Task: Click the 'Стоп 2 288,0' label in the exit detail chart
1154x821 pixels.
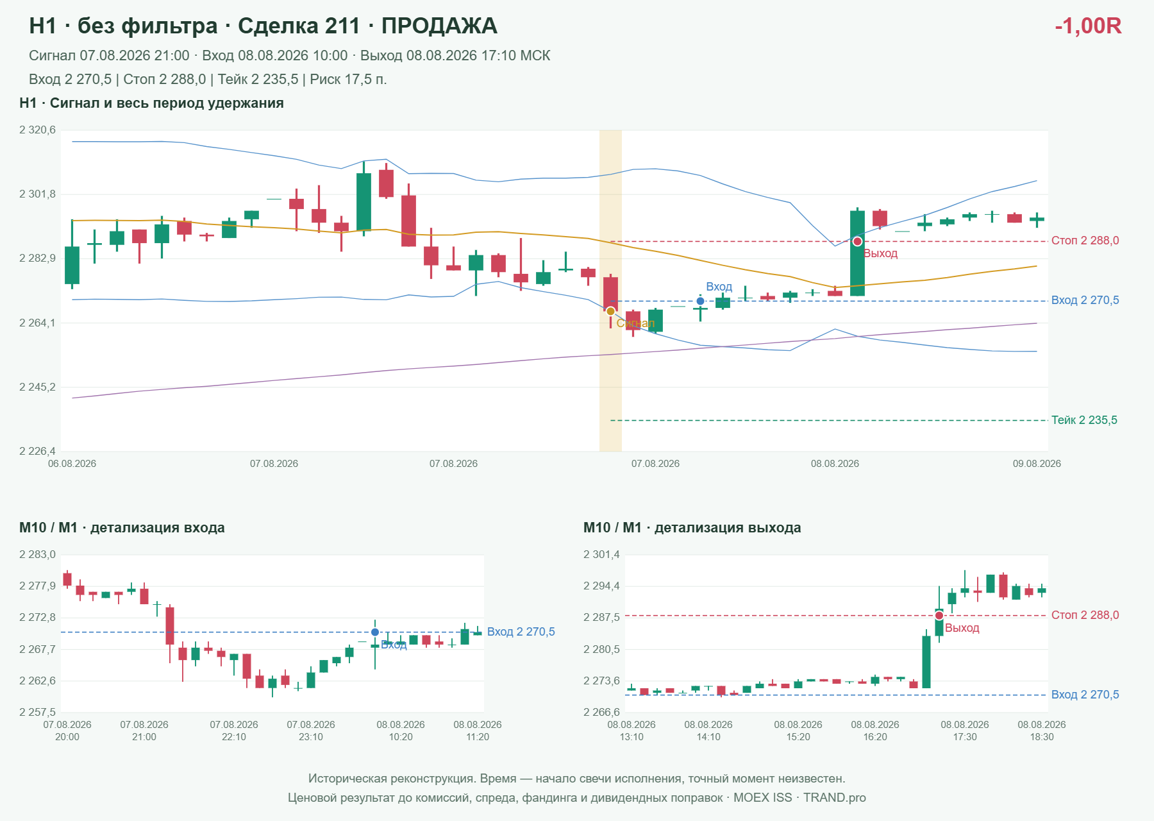Action: [1085, 615]
